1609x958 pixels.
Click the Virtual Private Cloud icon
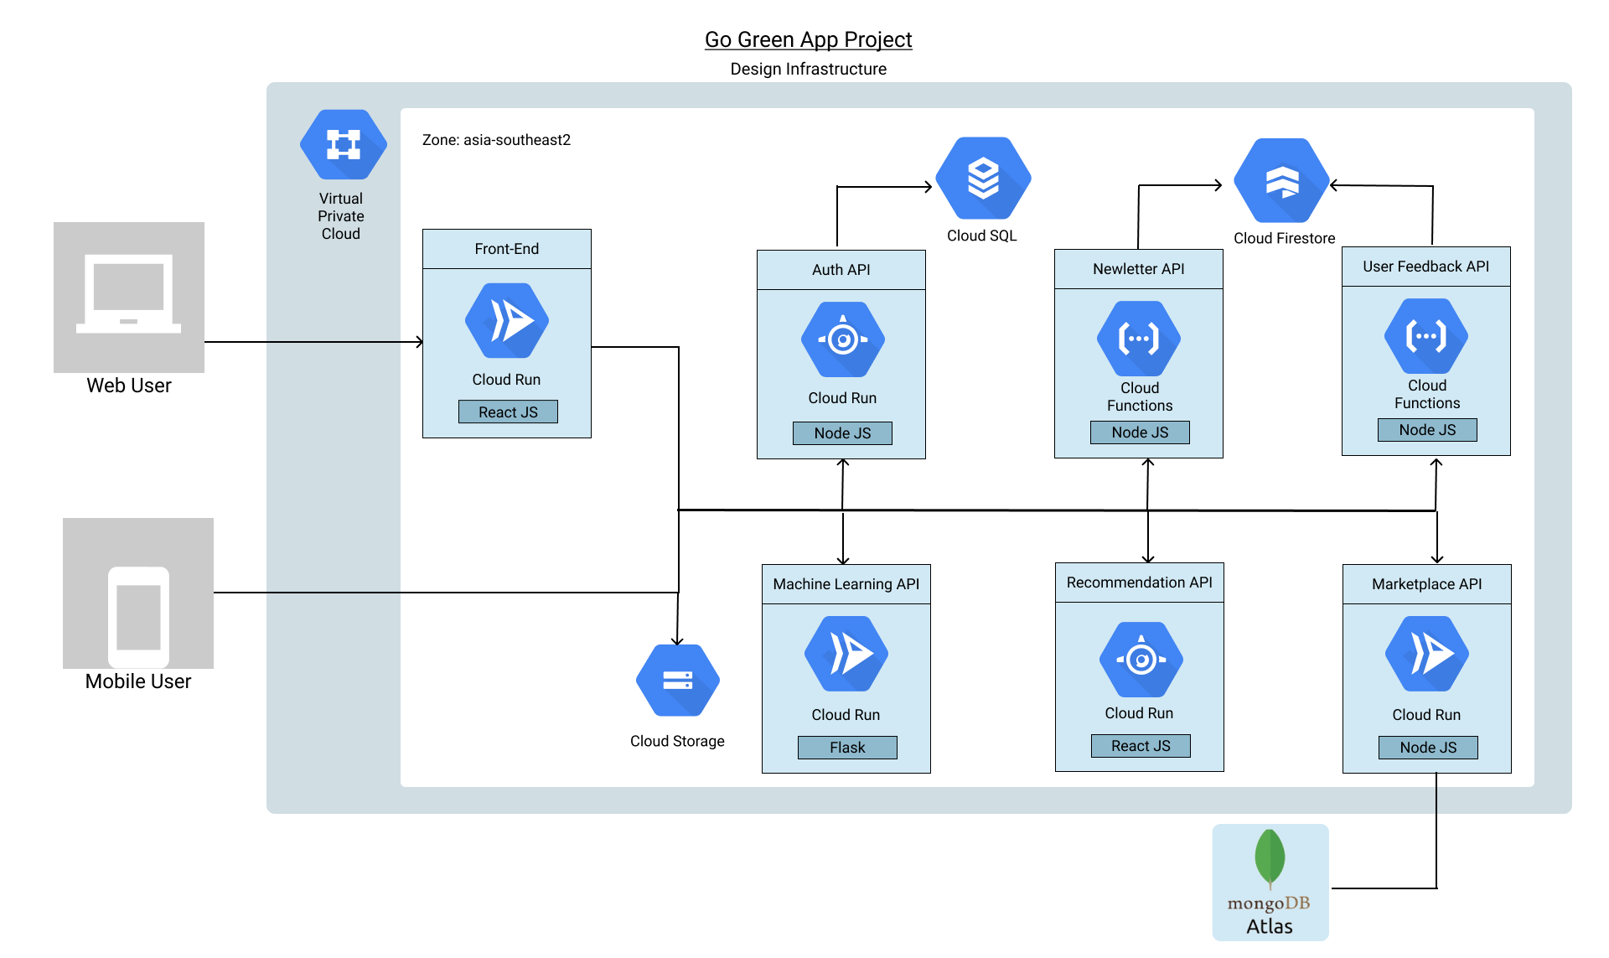pos(343,145)
